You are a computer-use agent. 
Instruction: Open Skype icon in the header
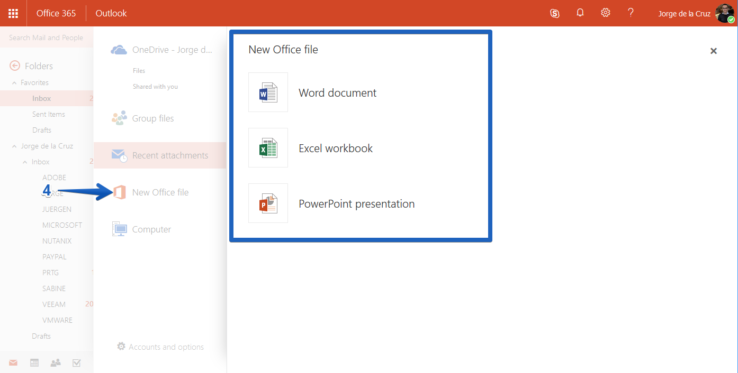(555, 13)
